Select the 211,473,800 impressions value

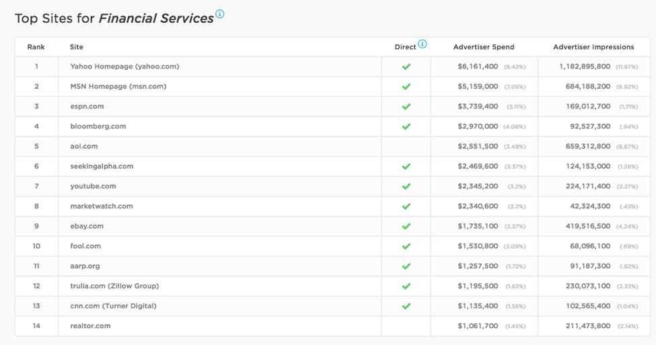click(x=588, y=325)
